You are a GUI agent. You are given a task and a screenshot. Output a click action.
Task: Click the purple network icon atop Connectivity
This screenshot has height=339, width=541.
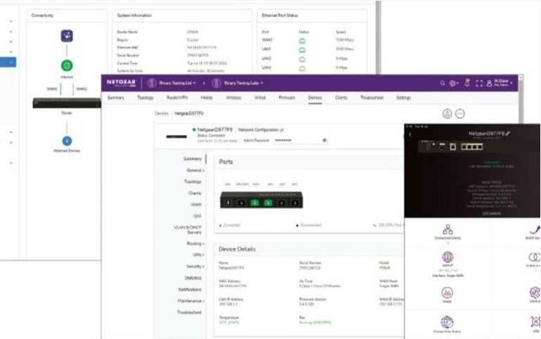click(67, 36)
